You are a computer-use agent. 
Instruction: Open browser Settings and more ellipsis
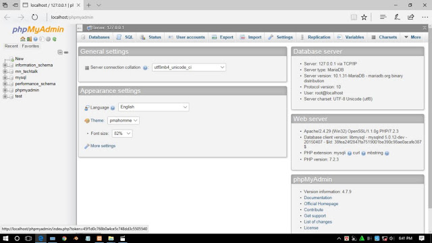click(x=425, y=17)
